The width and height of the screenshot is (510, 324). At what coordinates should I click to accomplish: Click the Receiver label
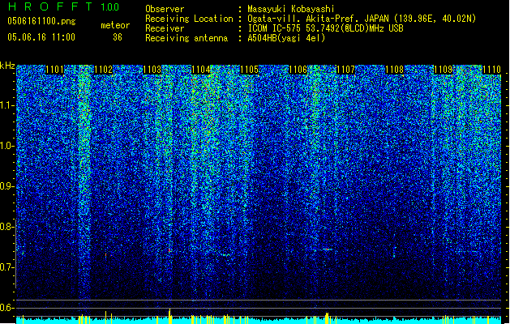point(165,28)
